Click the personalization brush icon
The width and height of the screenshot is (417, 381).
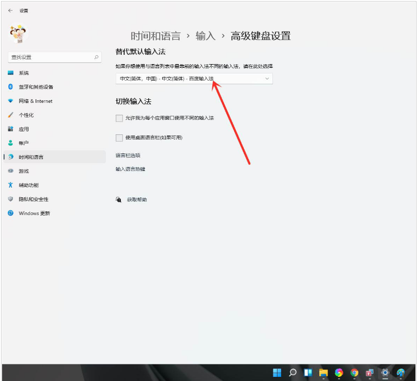pyautogui.click(x=11, y=115)
